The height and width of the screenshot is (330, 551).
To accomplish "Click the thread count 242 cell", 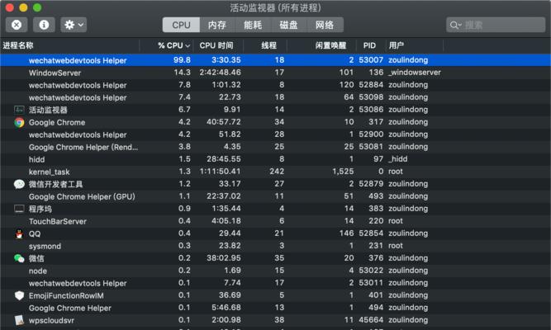I will coord(277,172).
